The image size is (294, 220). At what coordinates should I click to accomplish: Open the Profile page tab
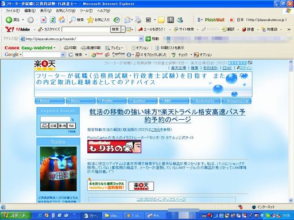[111, 101]
